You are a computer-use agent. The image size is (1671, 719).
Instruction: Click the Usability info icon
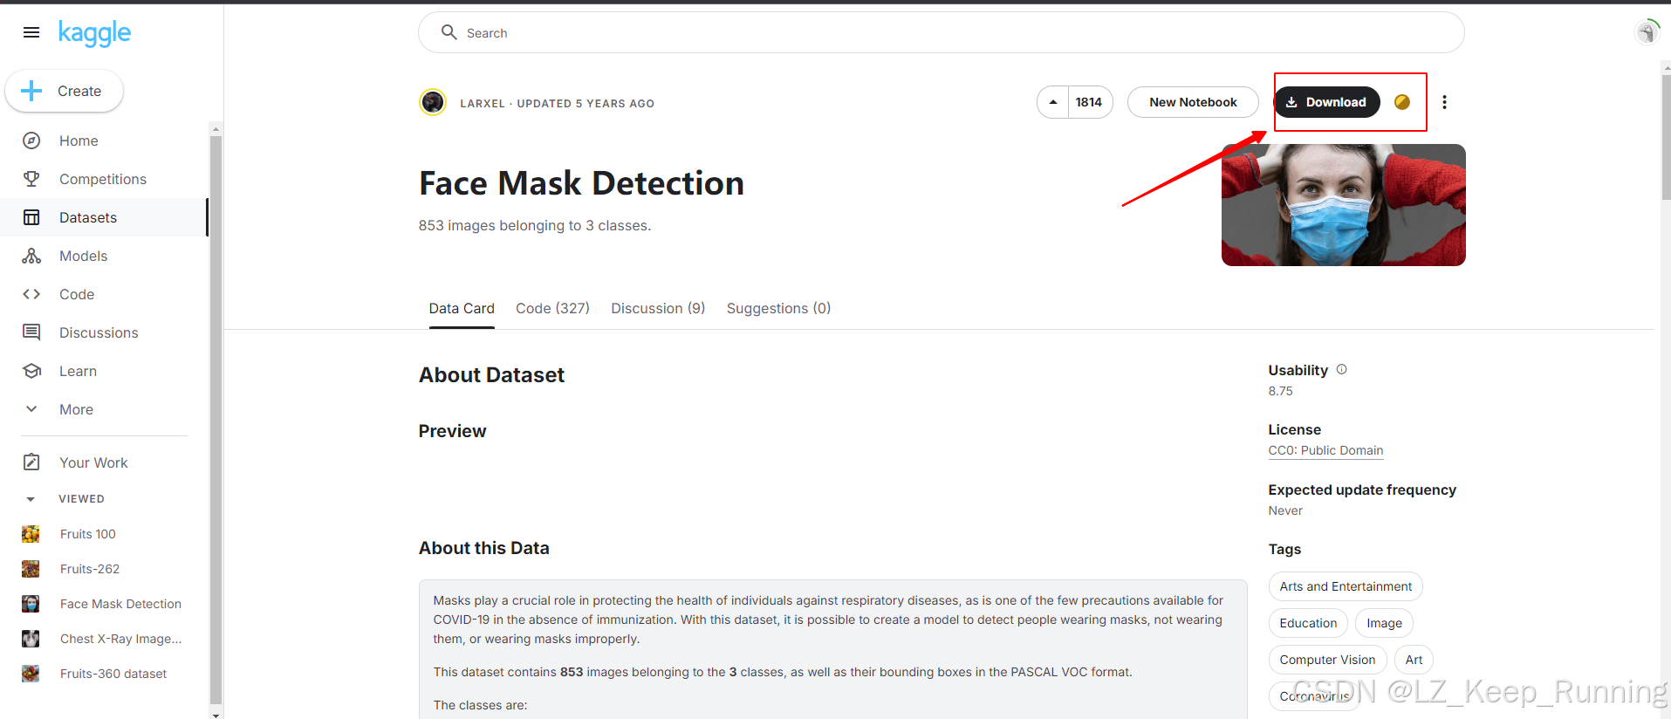click(x=1342, y=369)
